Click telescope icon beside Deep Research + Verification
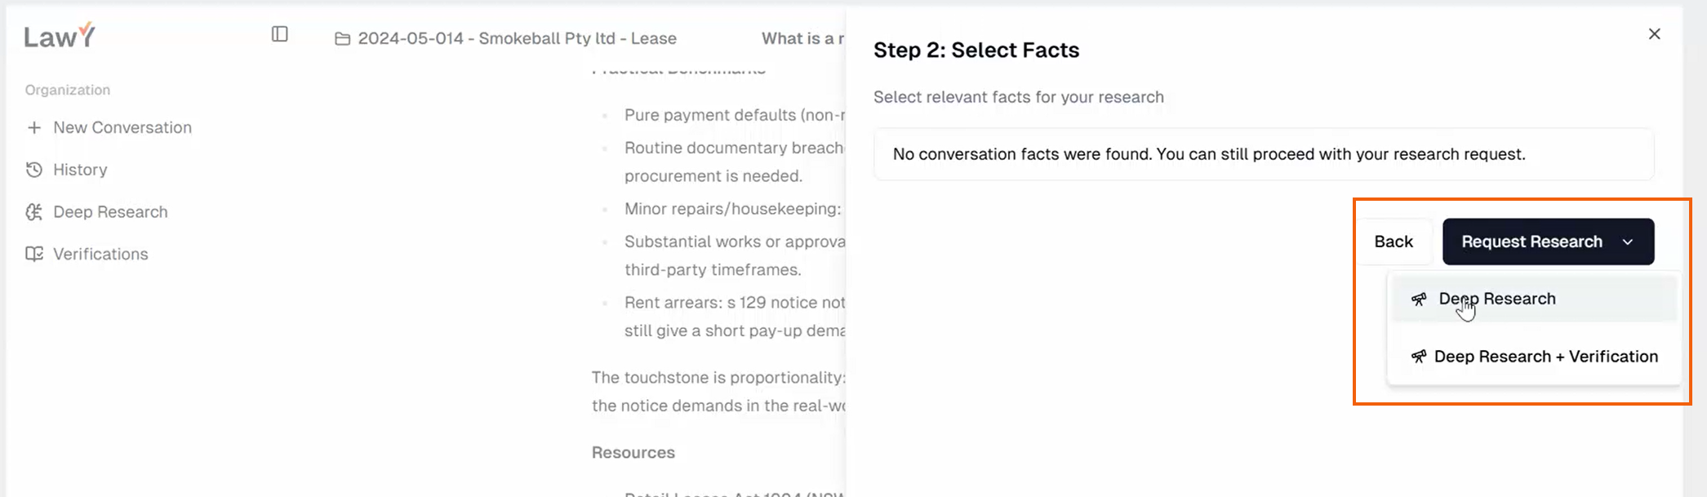The width and height of the screenshot is (1707, 497). 1419,357
